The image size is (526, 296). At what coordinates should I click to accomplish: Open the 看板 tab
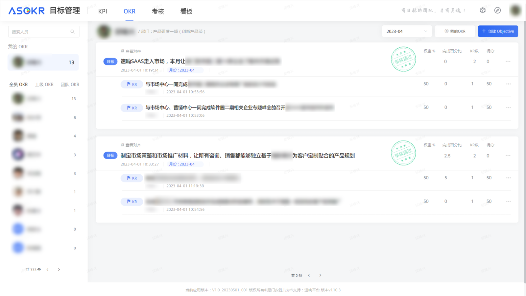[x=186, y=11]
